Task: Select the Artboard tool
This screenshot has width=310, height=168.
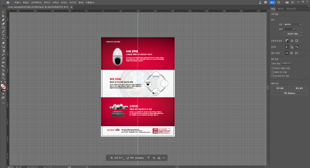Action: click(3, 70)
